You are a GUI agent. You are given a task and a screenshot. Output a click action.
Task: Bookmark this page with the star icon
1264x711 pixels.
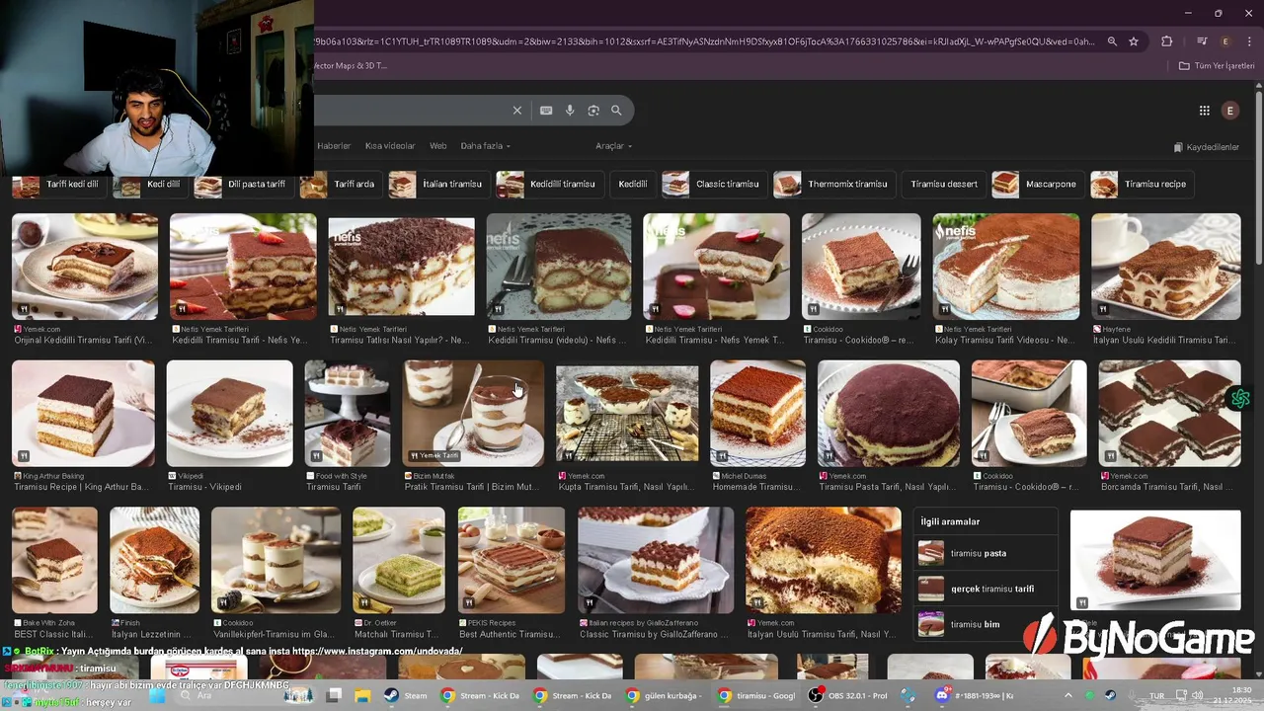pos(1134,41)
